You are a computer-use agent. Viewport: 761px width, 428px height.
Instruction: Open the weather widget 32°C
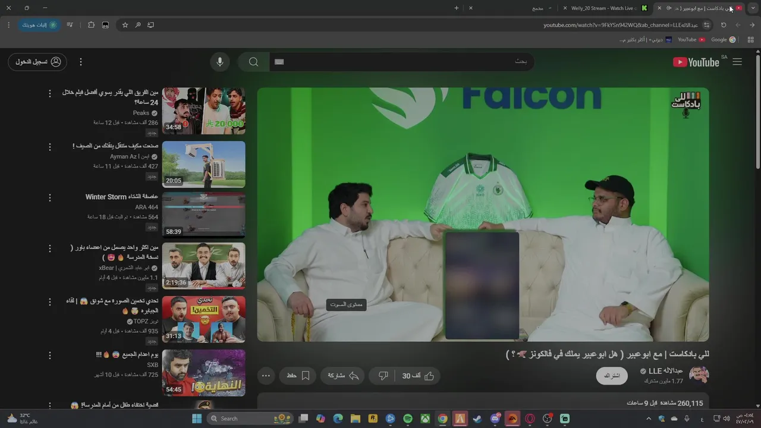tap(23, 418)
